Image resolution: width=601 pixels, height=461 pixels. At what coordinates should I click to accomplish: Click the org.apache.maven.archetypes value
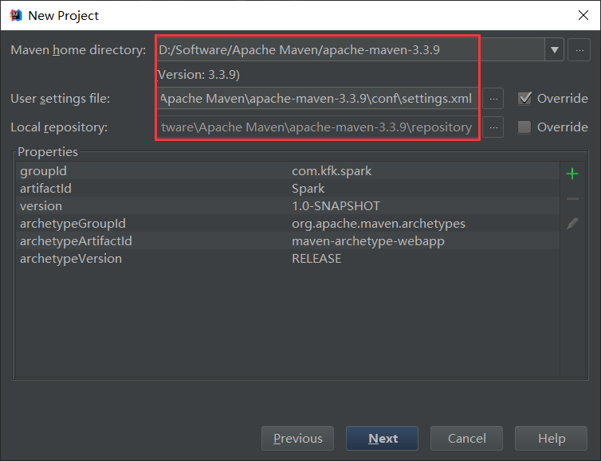click(x=379, y=224)
